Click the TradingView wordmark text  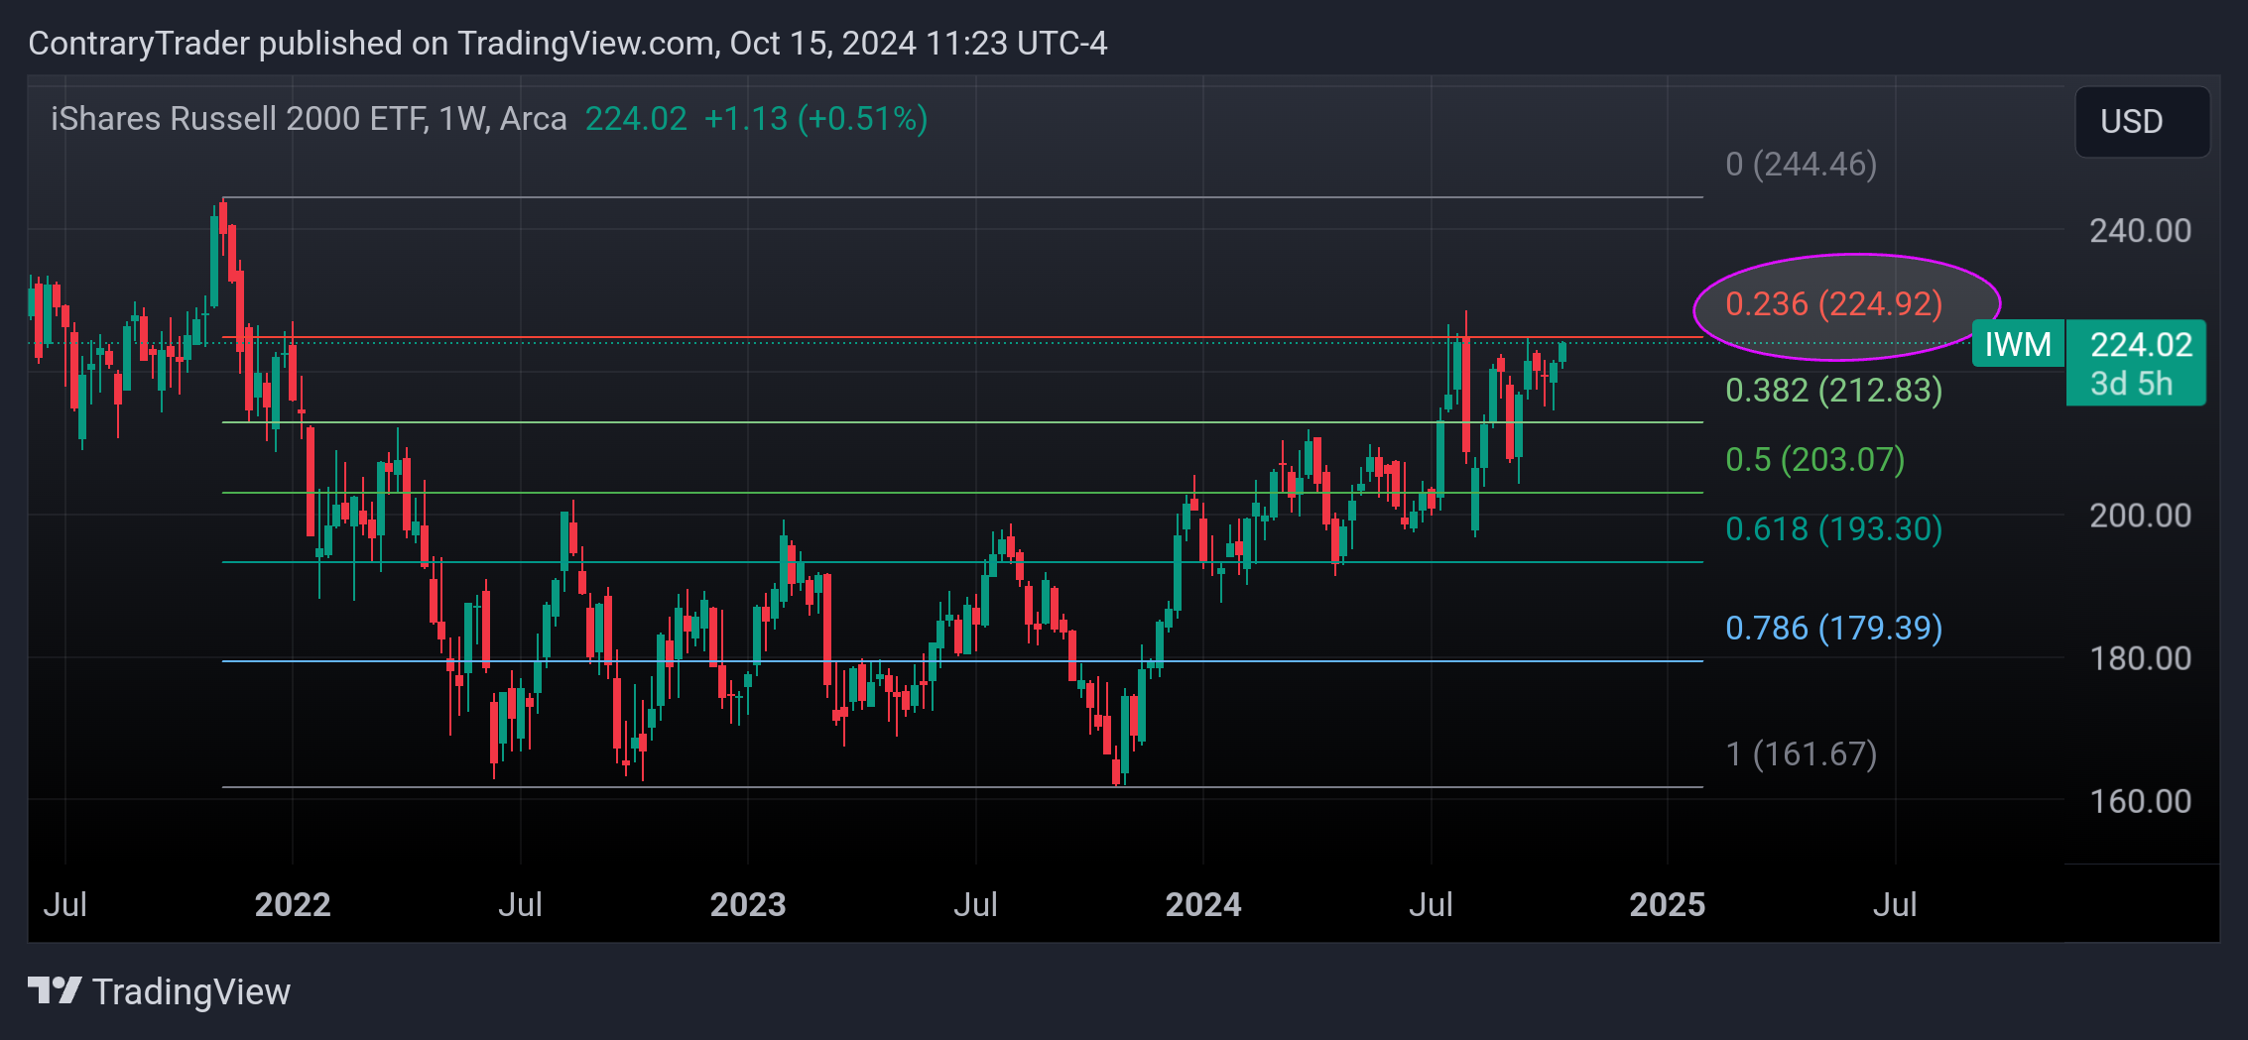coord(191,991)
